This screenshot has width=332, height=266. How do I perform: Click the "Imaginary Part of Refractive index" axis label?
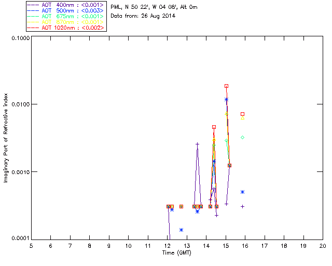click(x=6, y=138)
